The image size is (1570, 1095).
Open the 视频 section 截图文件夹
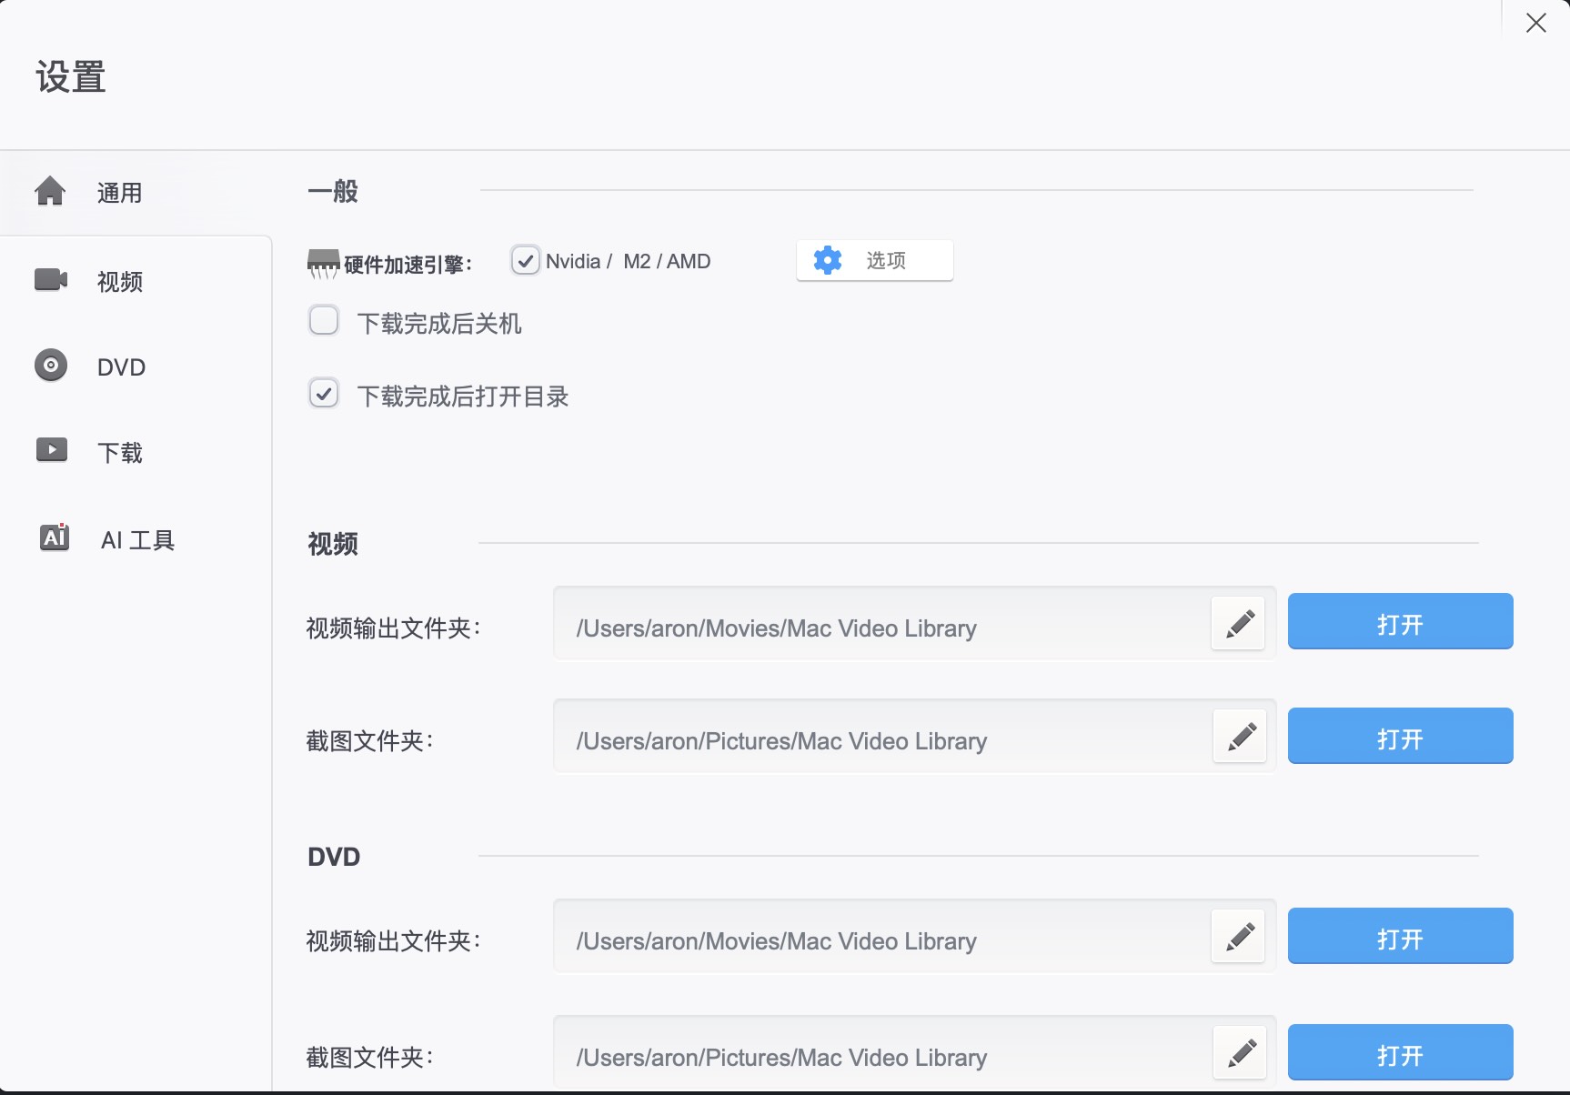tap(1401, 736)
